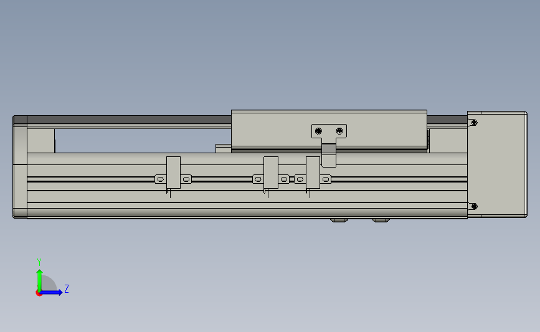The image size is (540, 332).
Task: Select the middle sensor block on the rail
Action: (x=271, y=173)
